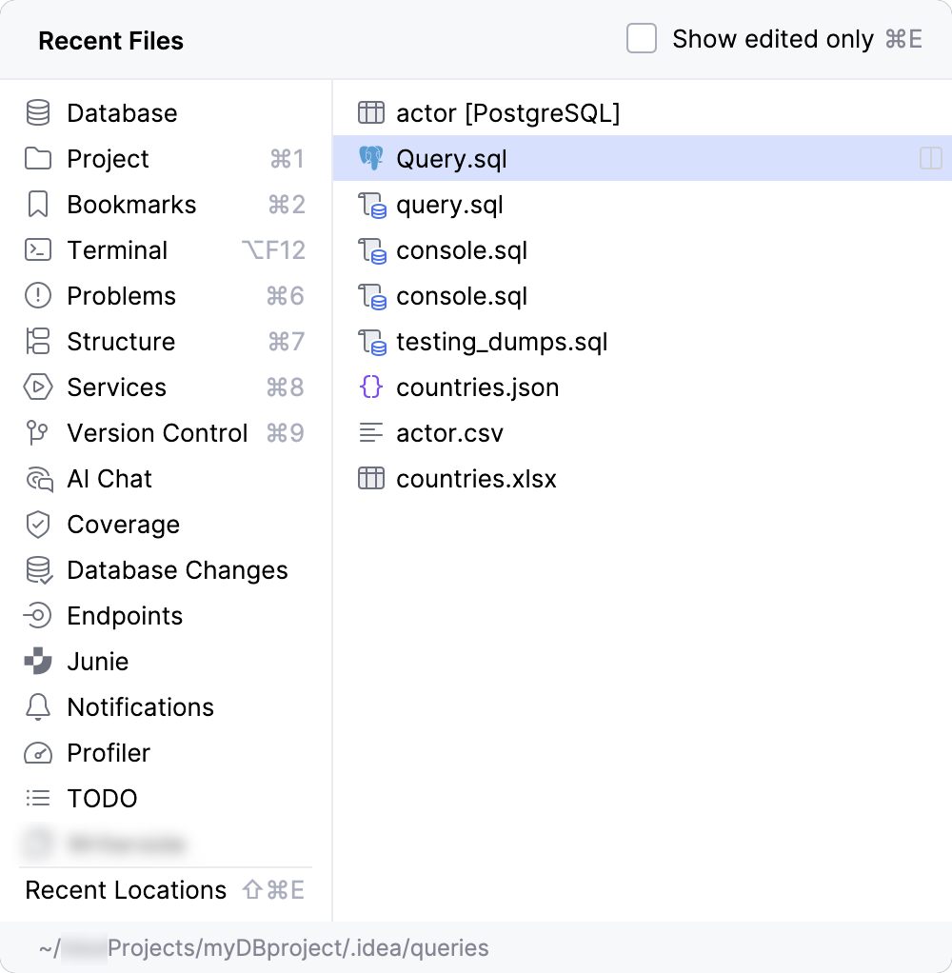Open the actor.csv file

[x=449, y=433]
